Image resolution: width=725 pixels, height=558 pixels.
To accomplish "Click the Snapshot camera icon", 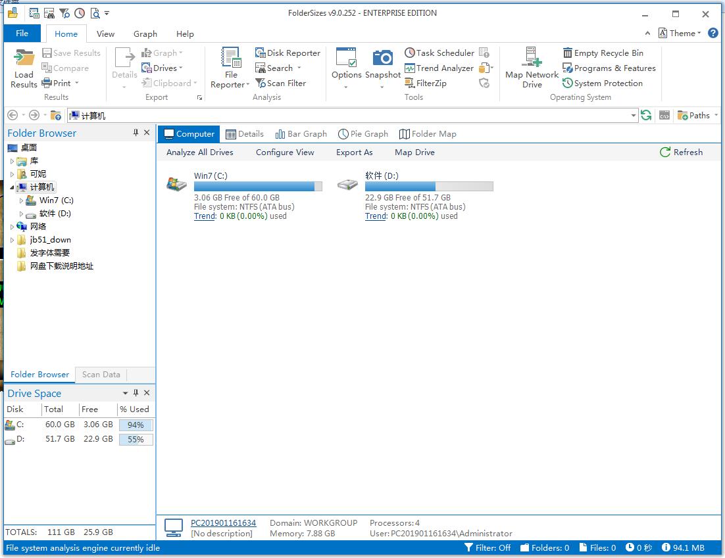I will 383,58.
